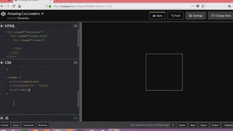Click the pen title Amazing Css Loaders
This screenshot has height=131, width=233.
pyautogui.click(x=24, y=14)
